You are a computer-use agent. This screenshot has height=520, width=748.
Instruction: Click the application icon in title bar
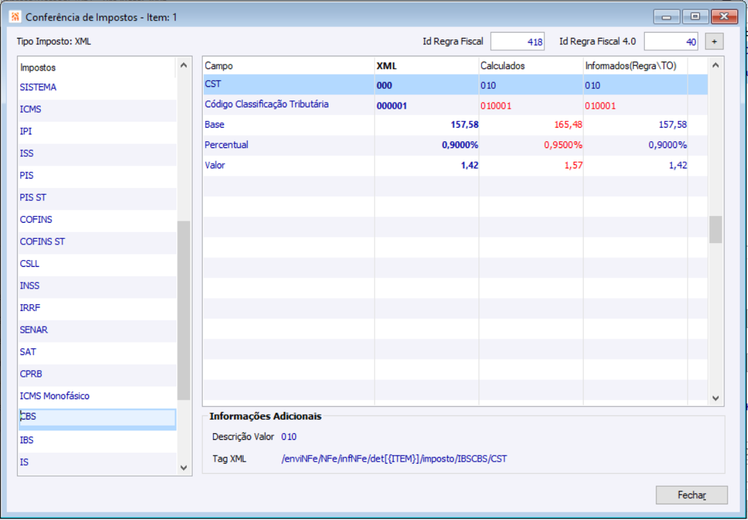pyautogui.click(x=15, y=17)
